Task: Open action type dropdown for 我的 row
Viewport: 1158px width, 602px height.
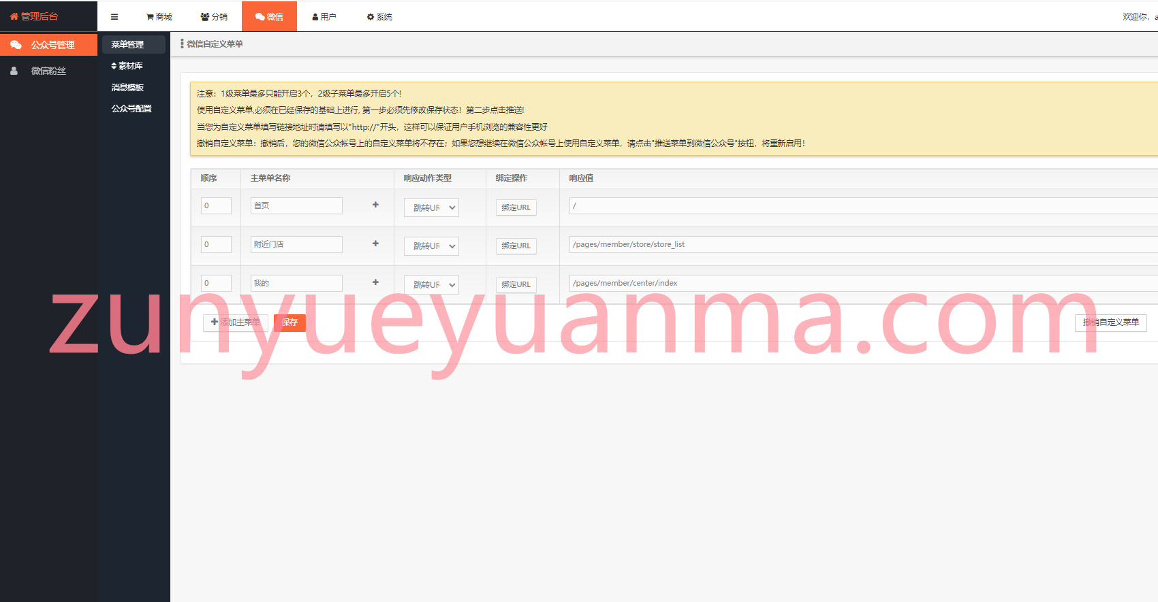Action: coord(431,285)
